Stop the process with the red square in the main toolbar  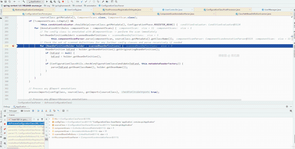(x=63, y=2)
